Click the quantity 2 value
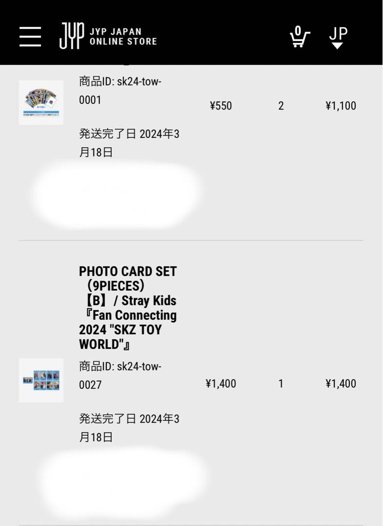Screen dimensions: 383x526 281,106
